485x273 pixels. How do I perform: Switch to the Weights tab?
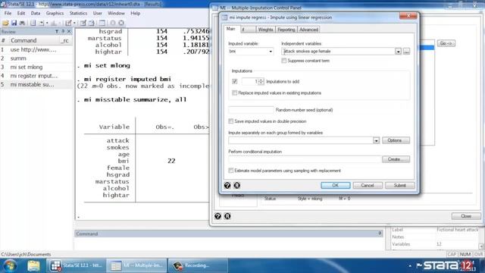coord(265,30)
